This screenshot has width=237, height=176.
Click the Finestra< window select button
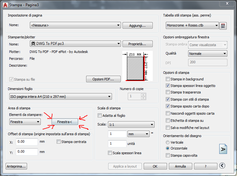pos(65,122)
